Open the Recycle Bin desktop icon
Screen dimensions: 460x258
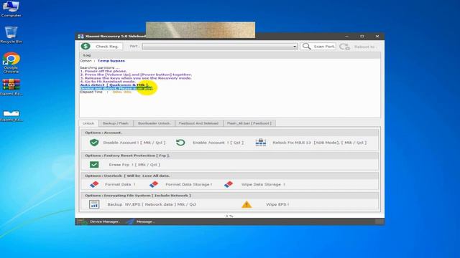[x=11, y=35]
